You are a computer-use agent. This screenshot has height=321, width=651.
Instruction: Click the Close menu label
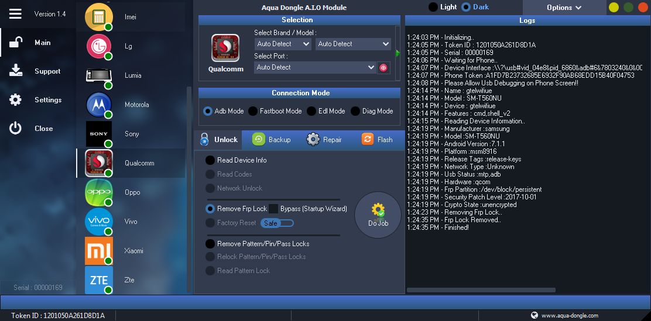(x=43, y=129)
